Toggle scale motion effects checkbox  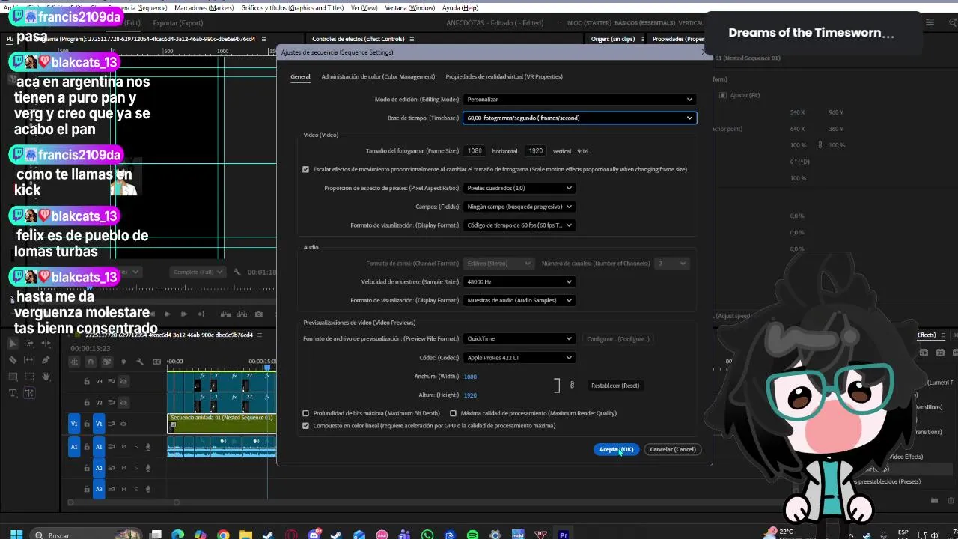pyautogui.click(x=305, y=169)
